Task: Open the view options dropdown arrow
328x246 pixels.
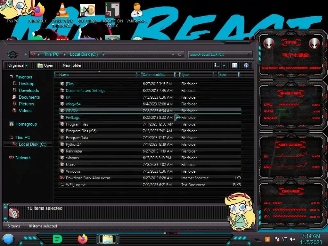Action: [x=224, y=65]
